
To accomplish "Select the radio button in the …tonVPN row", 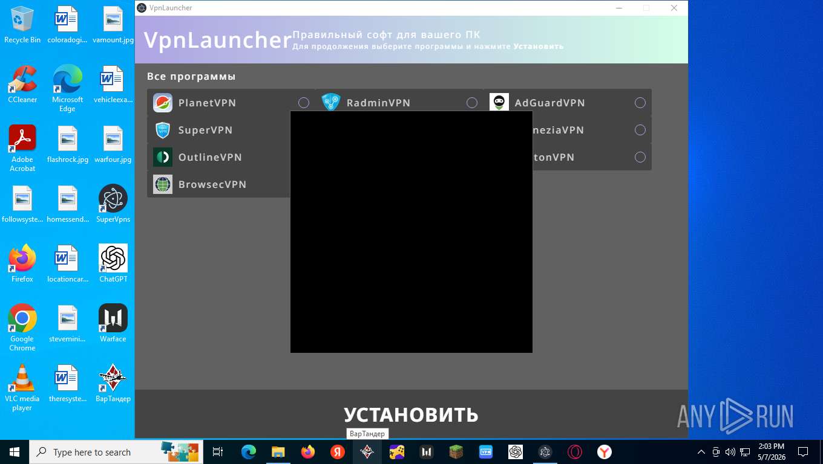I will tap(640, 157).
